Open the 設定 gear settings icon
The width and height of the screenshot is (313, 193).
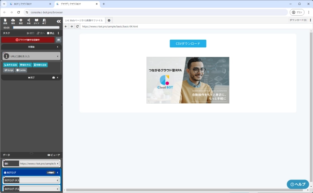point(21,21)
